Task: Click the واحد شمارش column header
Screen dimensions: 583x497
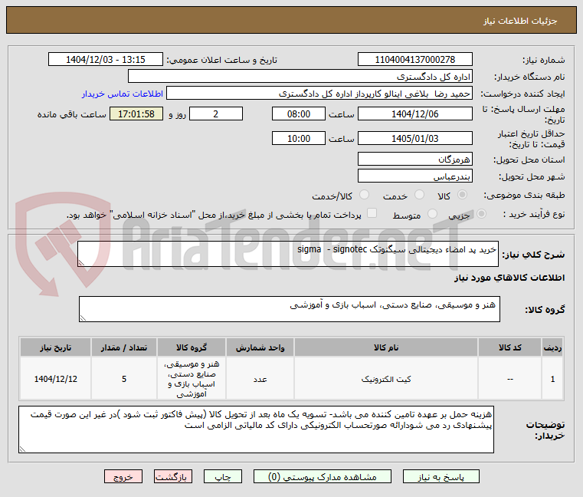Action: point(260,347)
